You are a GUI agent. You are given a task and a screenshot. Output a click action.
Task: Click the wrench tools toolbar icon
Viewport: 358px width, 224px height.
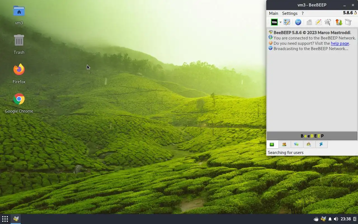[x=328, y=22]
